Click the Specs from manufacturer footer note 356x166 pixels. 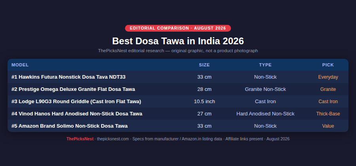pyautogui.click(x=177, y=139)
